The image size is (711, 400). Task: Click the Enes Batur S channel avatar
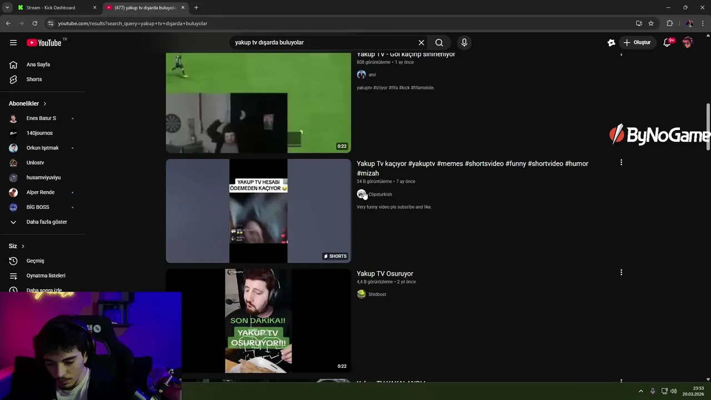coord(13,118)
